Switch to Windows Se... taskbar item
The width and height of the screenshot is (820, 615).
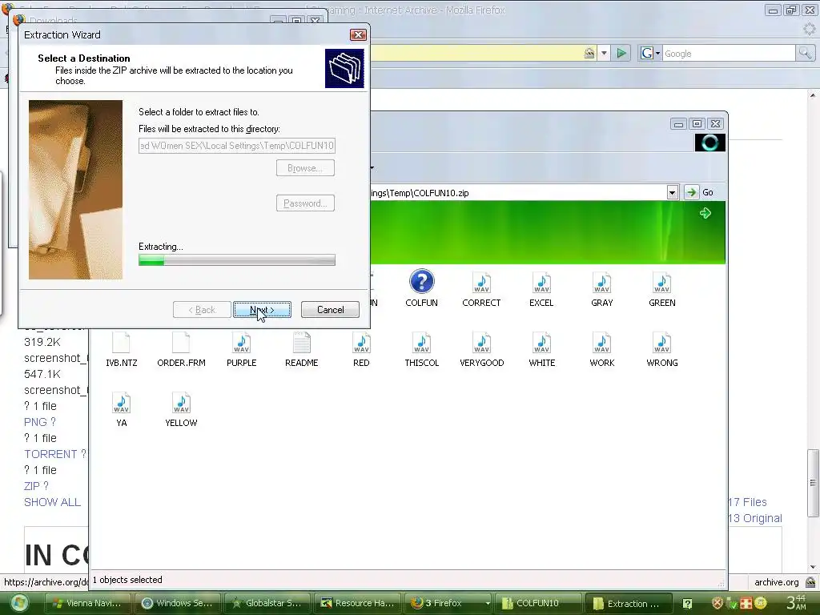(x=178, y=603)
